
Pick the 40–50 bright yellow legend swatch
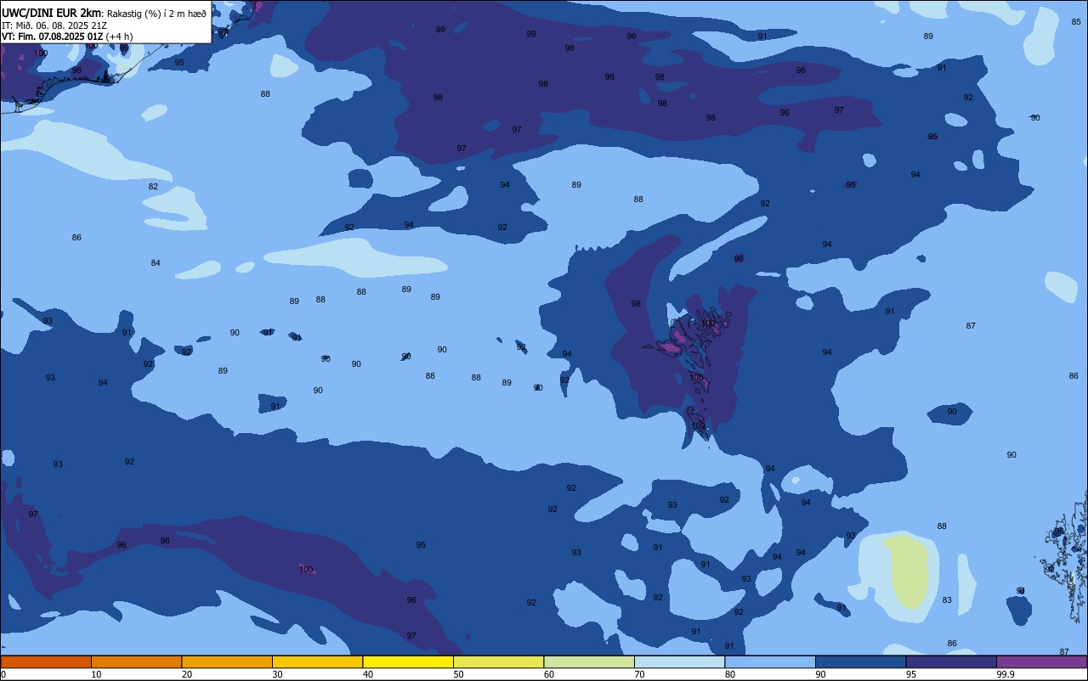408,661
